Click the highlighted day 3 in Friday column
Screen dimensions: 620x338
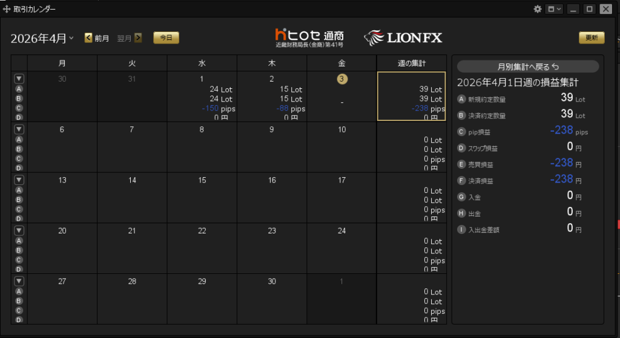[342, 79]
